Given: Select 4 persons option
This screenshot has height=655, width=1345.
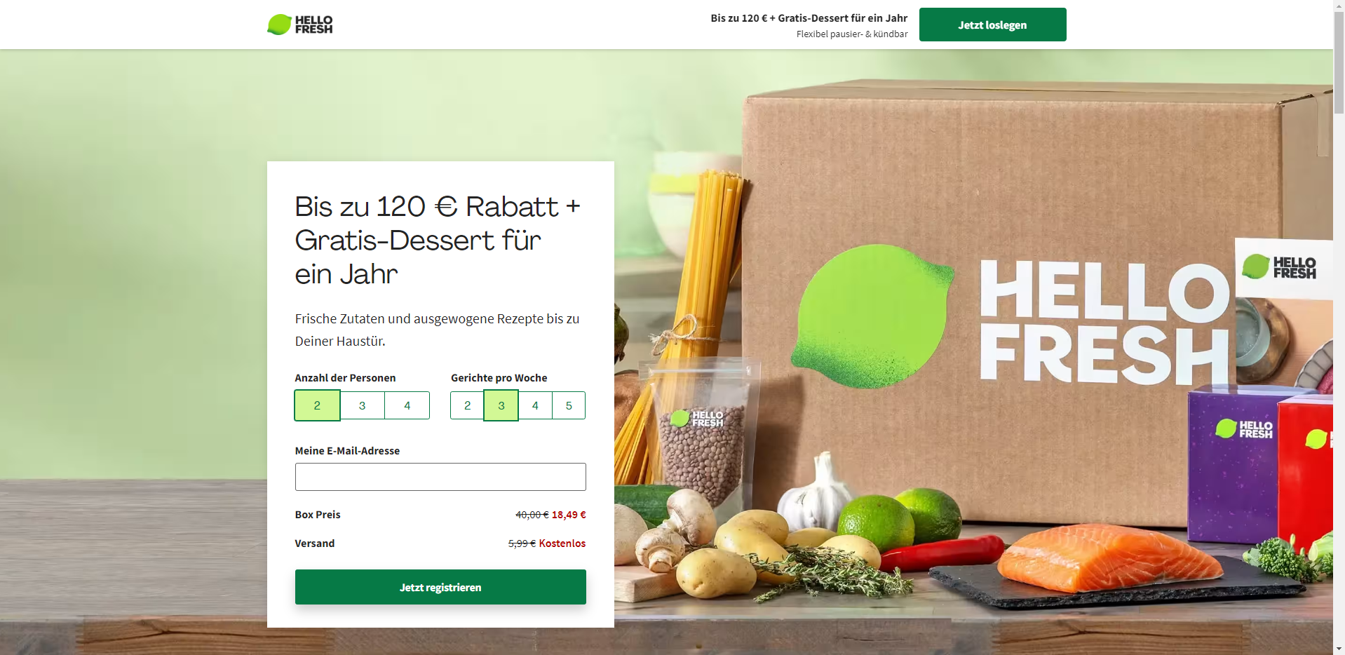Looking at the screenshot, I should pos(407,405).
